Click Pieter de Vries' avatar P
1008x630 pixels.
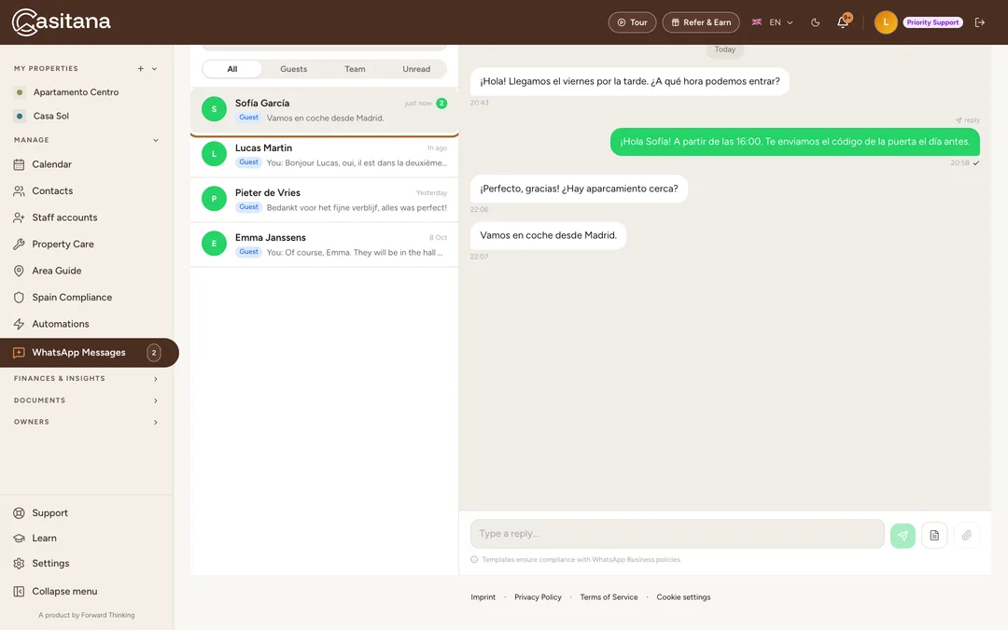214,199
